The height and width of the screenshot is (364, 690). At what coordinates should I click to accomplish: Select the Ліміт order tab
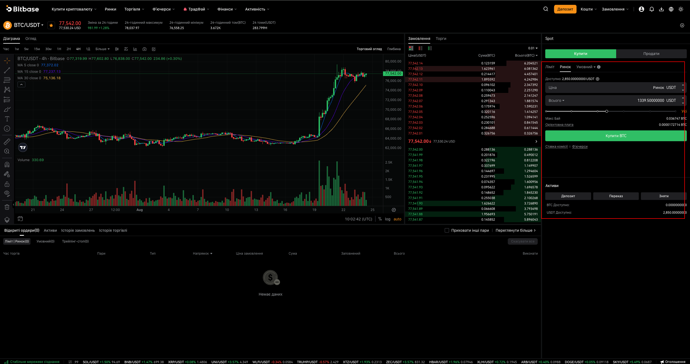[550, 67]
